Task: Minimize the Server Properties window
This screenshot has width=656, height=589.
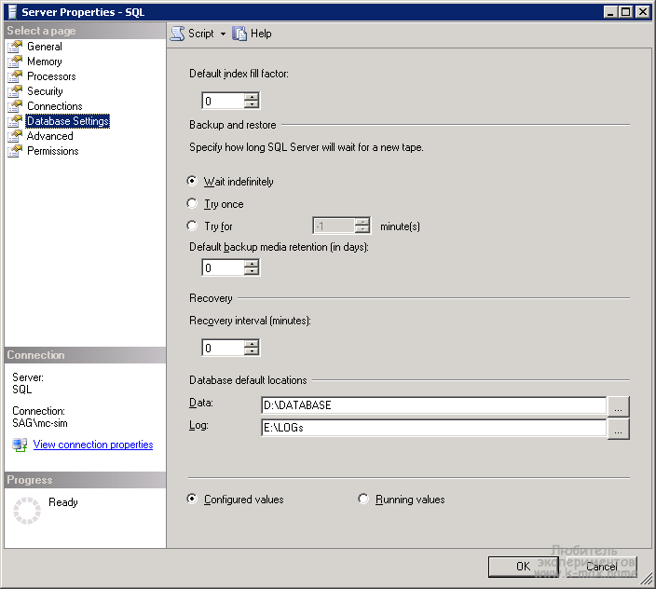Action: click(x=611, y=12)
